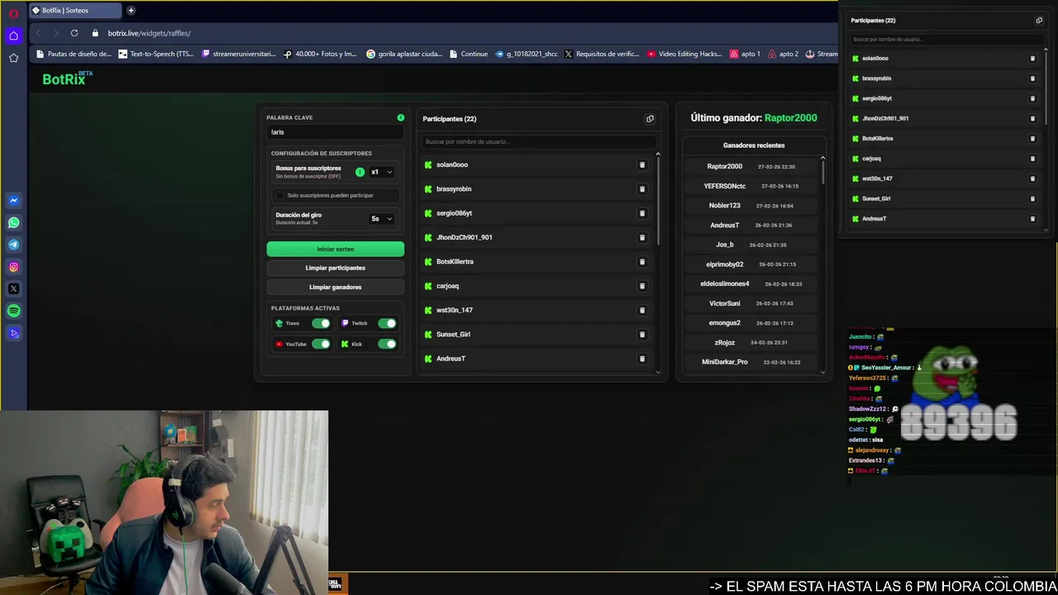
Task: Open the apto 1 bookmark
Action: point(745,55)
